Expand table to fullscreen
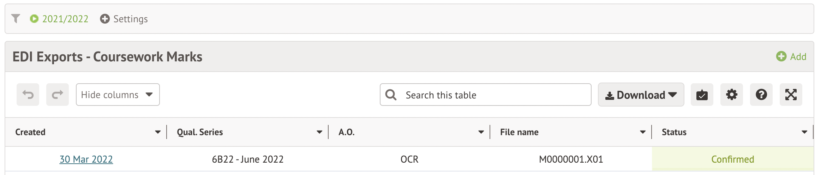821x175 pixels. click(791, 95)
